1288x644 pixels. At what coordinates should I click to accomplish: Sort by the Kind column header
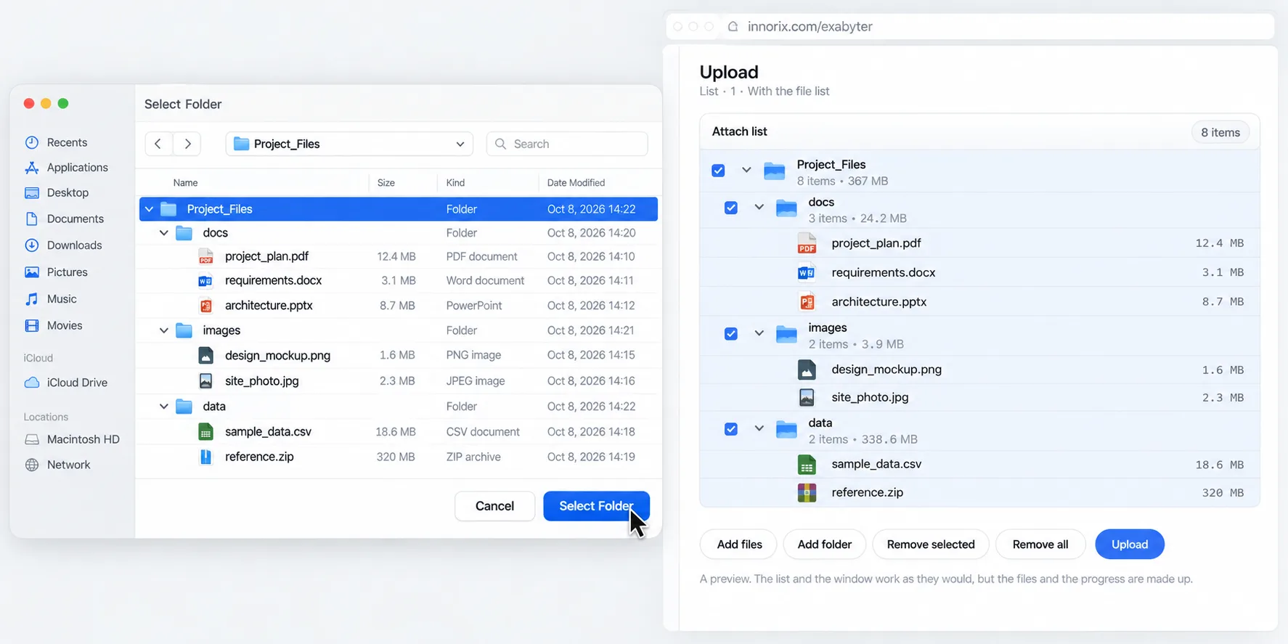pyautogui.click(x=455, y=183)
